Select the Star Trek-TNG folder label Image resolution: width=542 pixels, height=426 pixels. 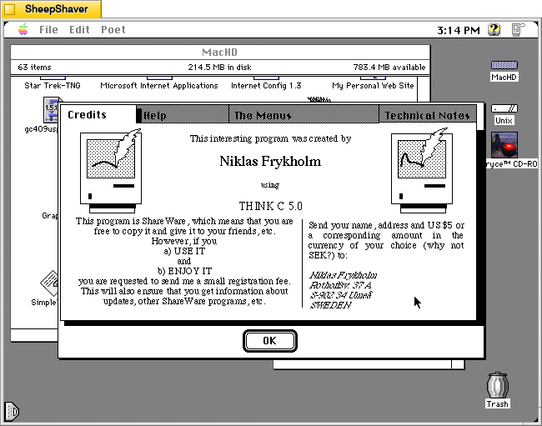coord(53,85)
